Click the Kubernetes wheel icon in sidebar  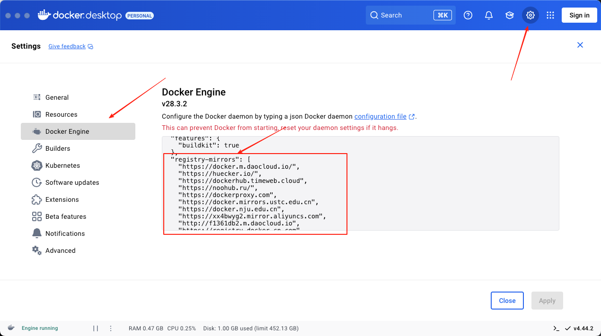(37, 165)
